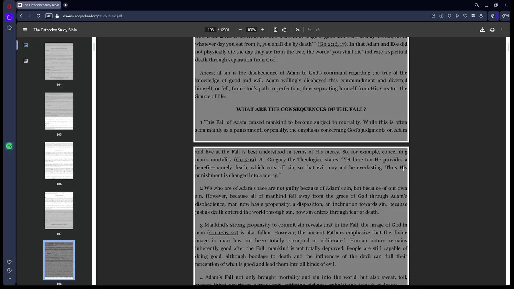Open History clock in the sidebar
This screenshot has height=289, width=514.
coord(9,270)
